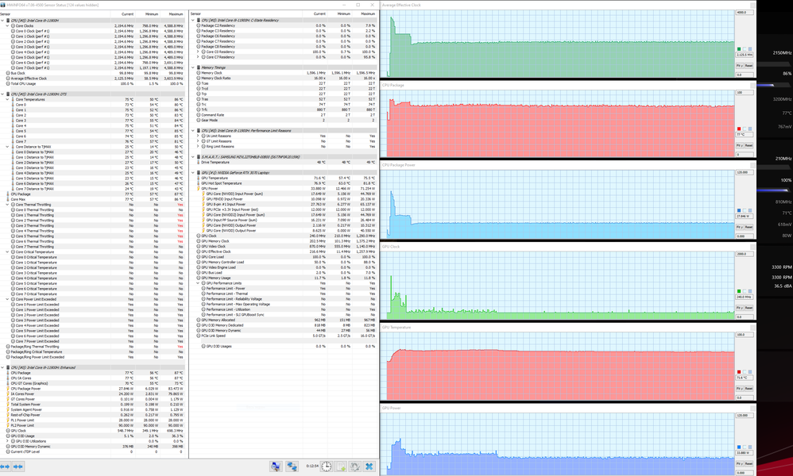Viewport: 793px width, 476px height.
Task: Click the clock icon to reset elapsed time
Action: (327, 466)
